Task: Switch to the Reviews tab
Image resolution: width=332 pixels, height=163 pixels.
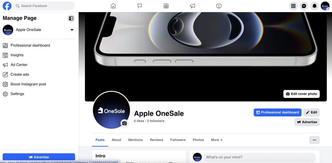Action: [x=157, y=140]
